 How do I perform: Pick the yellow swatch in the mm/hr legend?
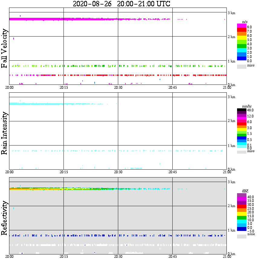[x=242, y=129]
